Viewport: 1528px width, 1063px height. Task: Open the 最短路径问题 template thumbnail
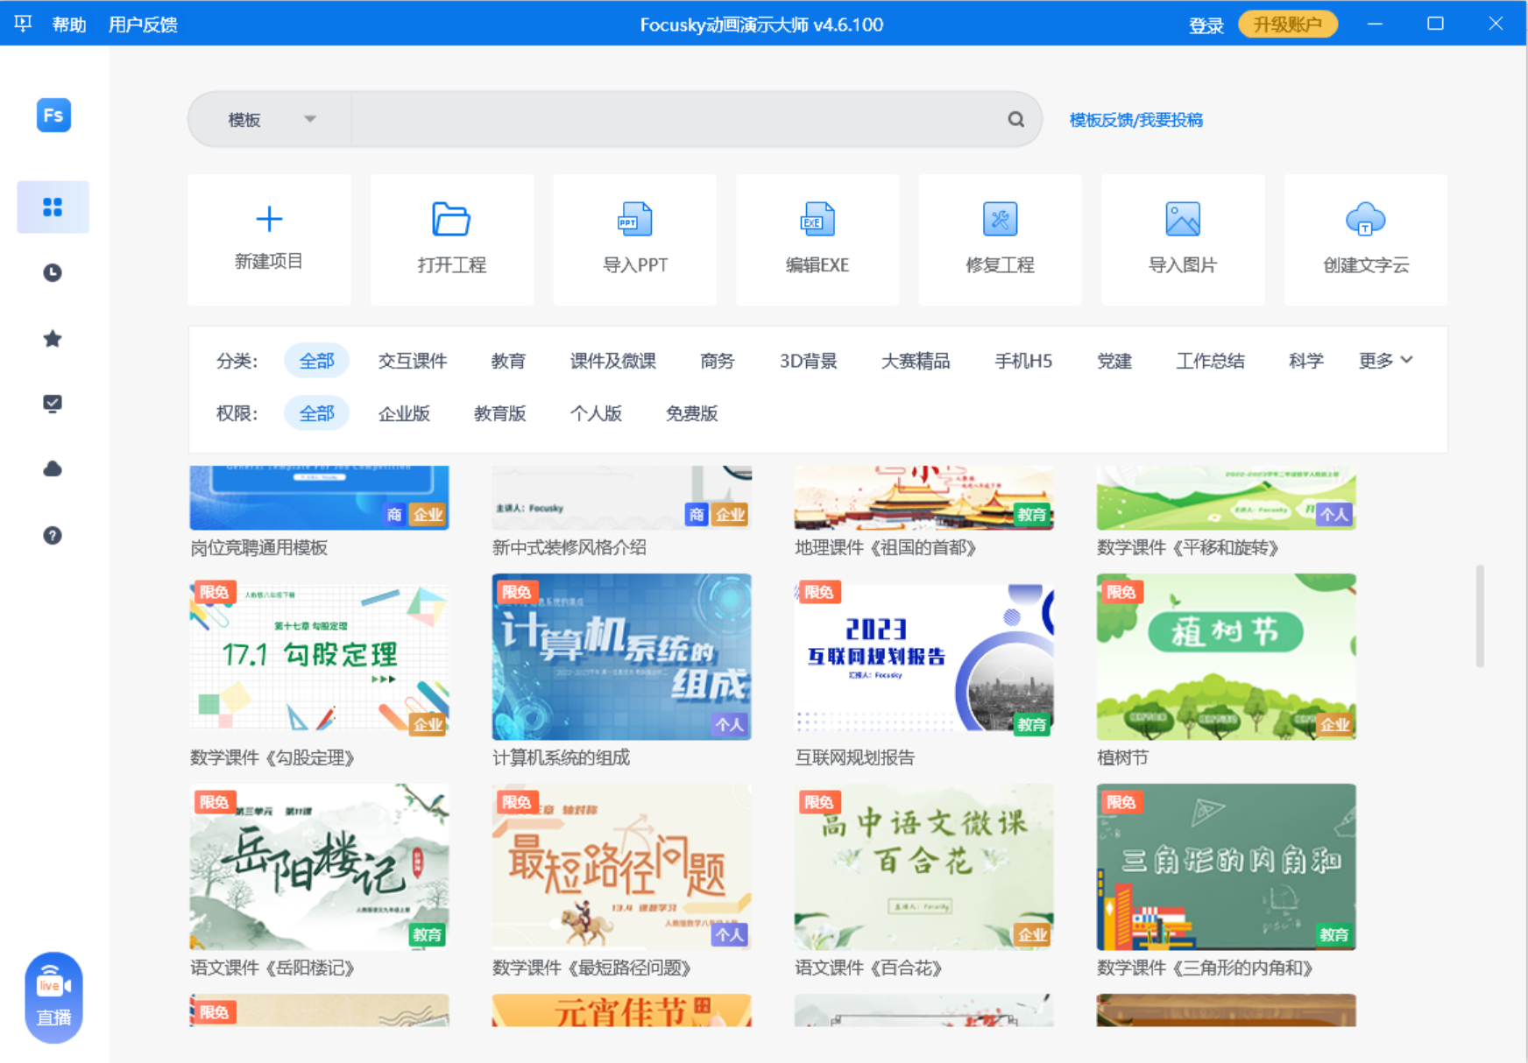pos(621,867)
